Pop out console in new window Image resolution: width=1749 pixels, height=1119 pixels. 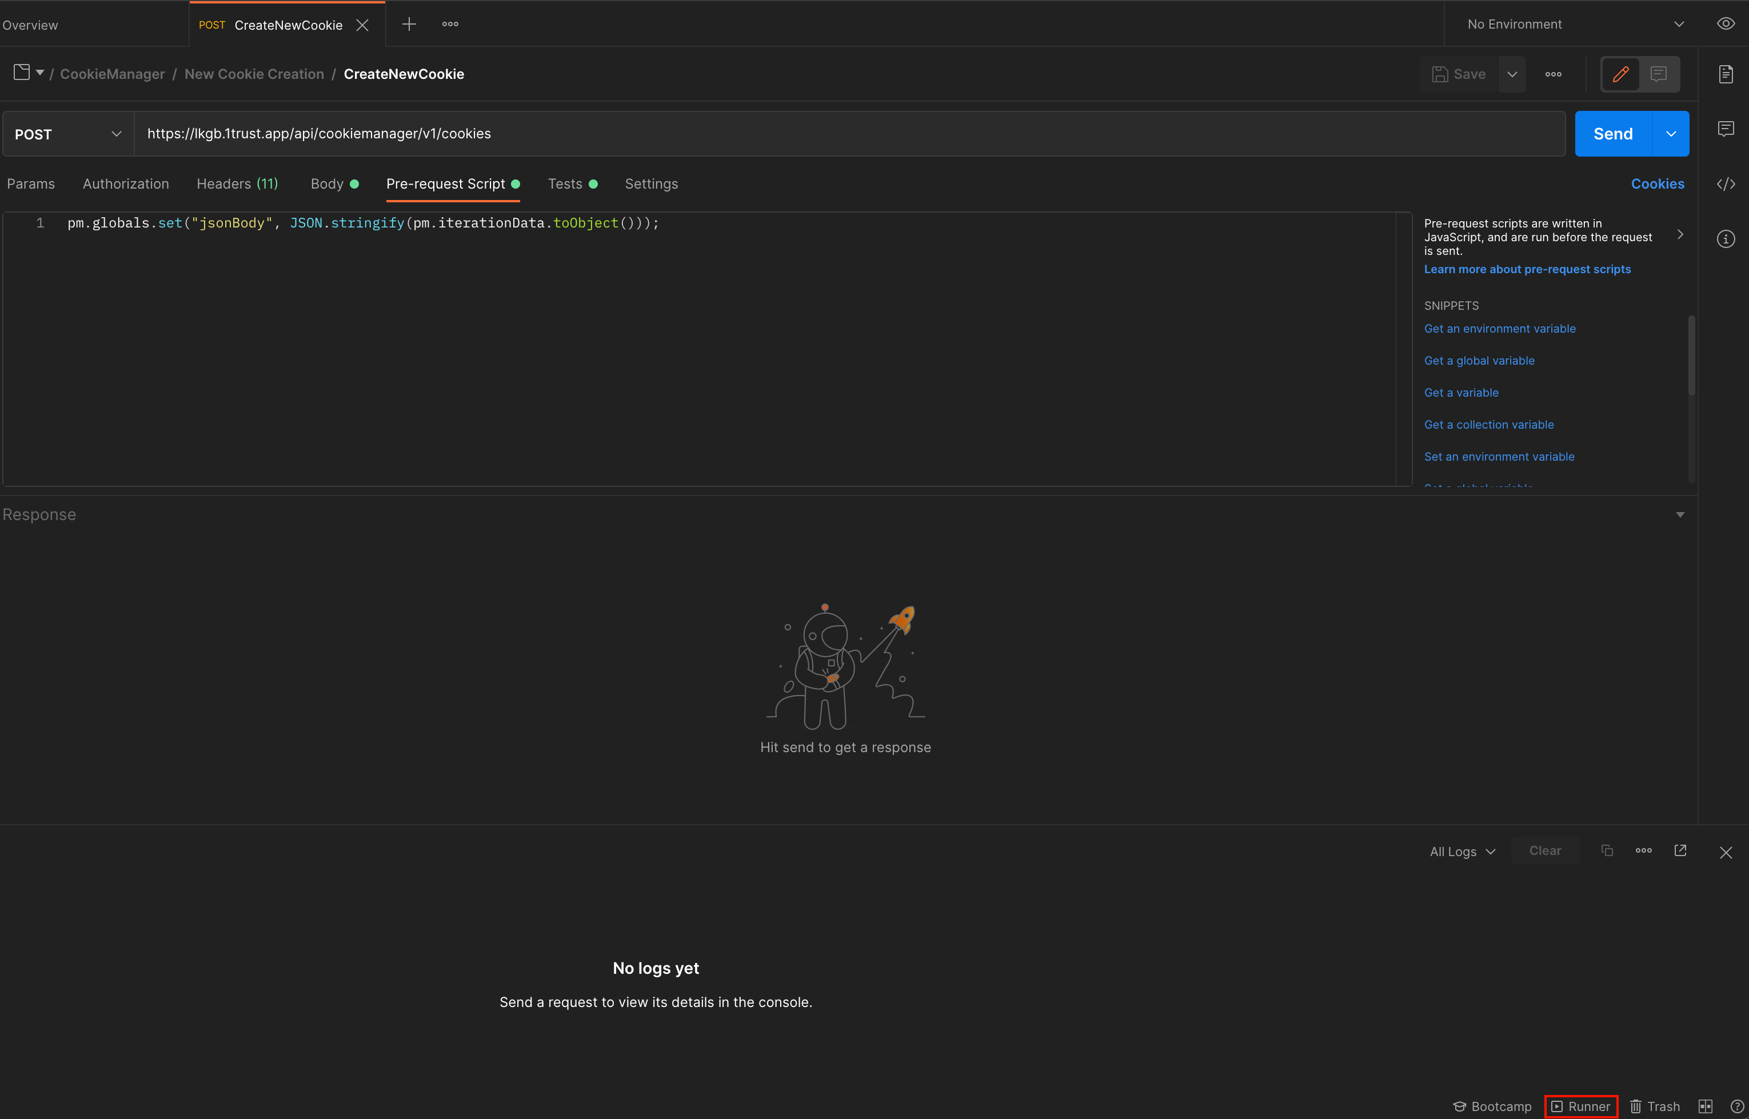click(x=1680, y=850)
